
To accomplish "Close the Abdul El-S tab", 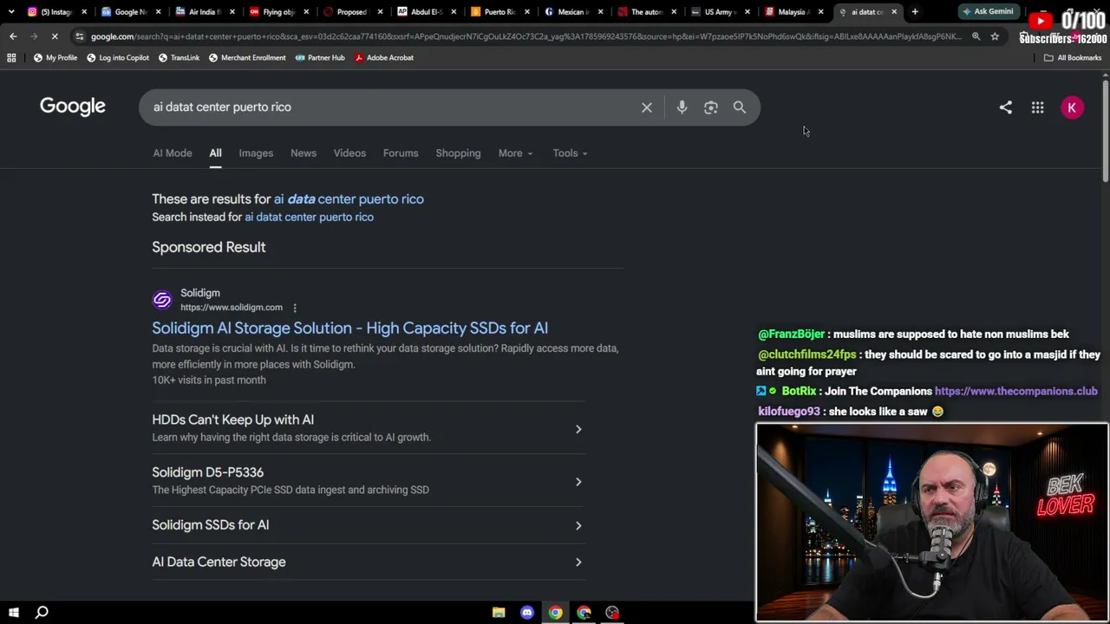I will click(453, 12).
